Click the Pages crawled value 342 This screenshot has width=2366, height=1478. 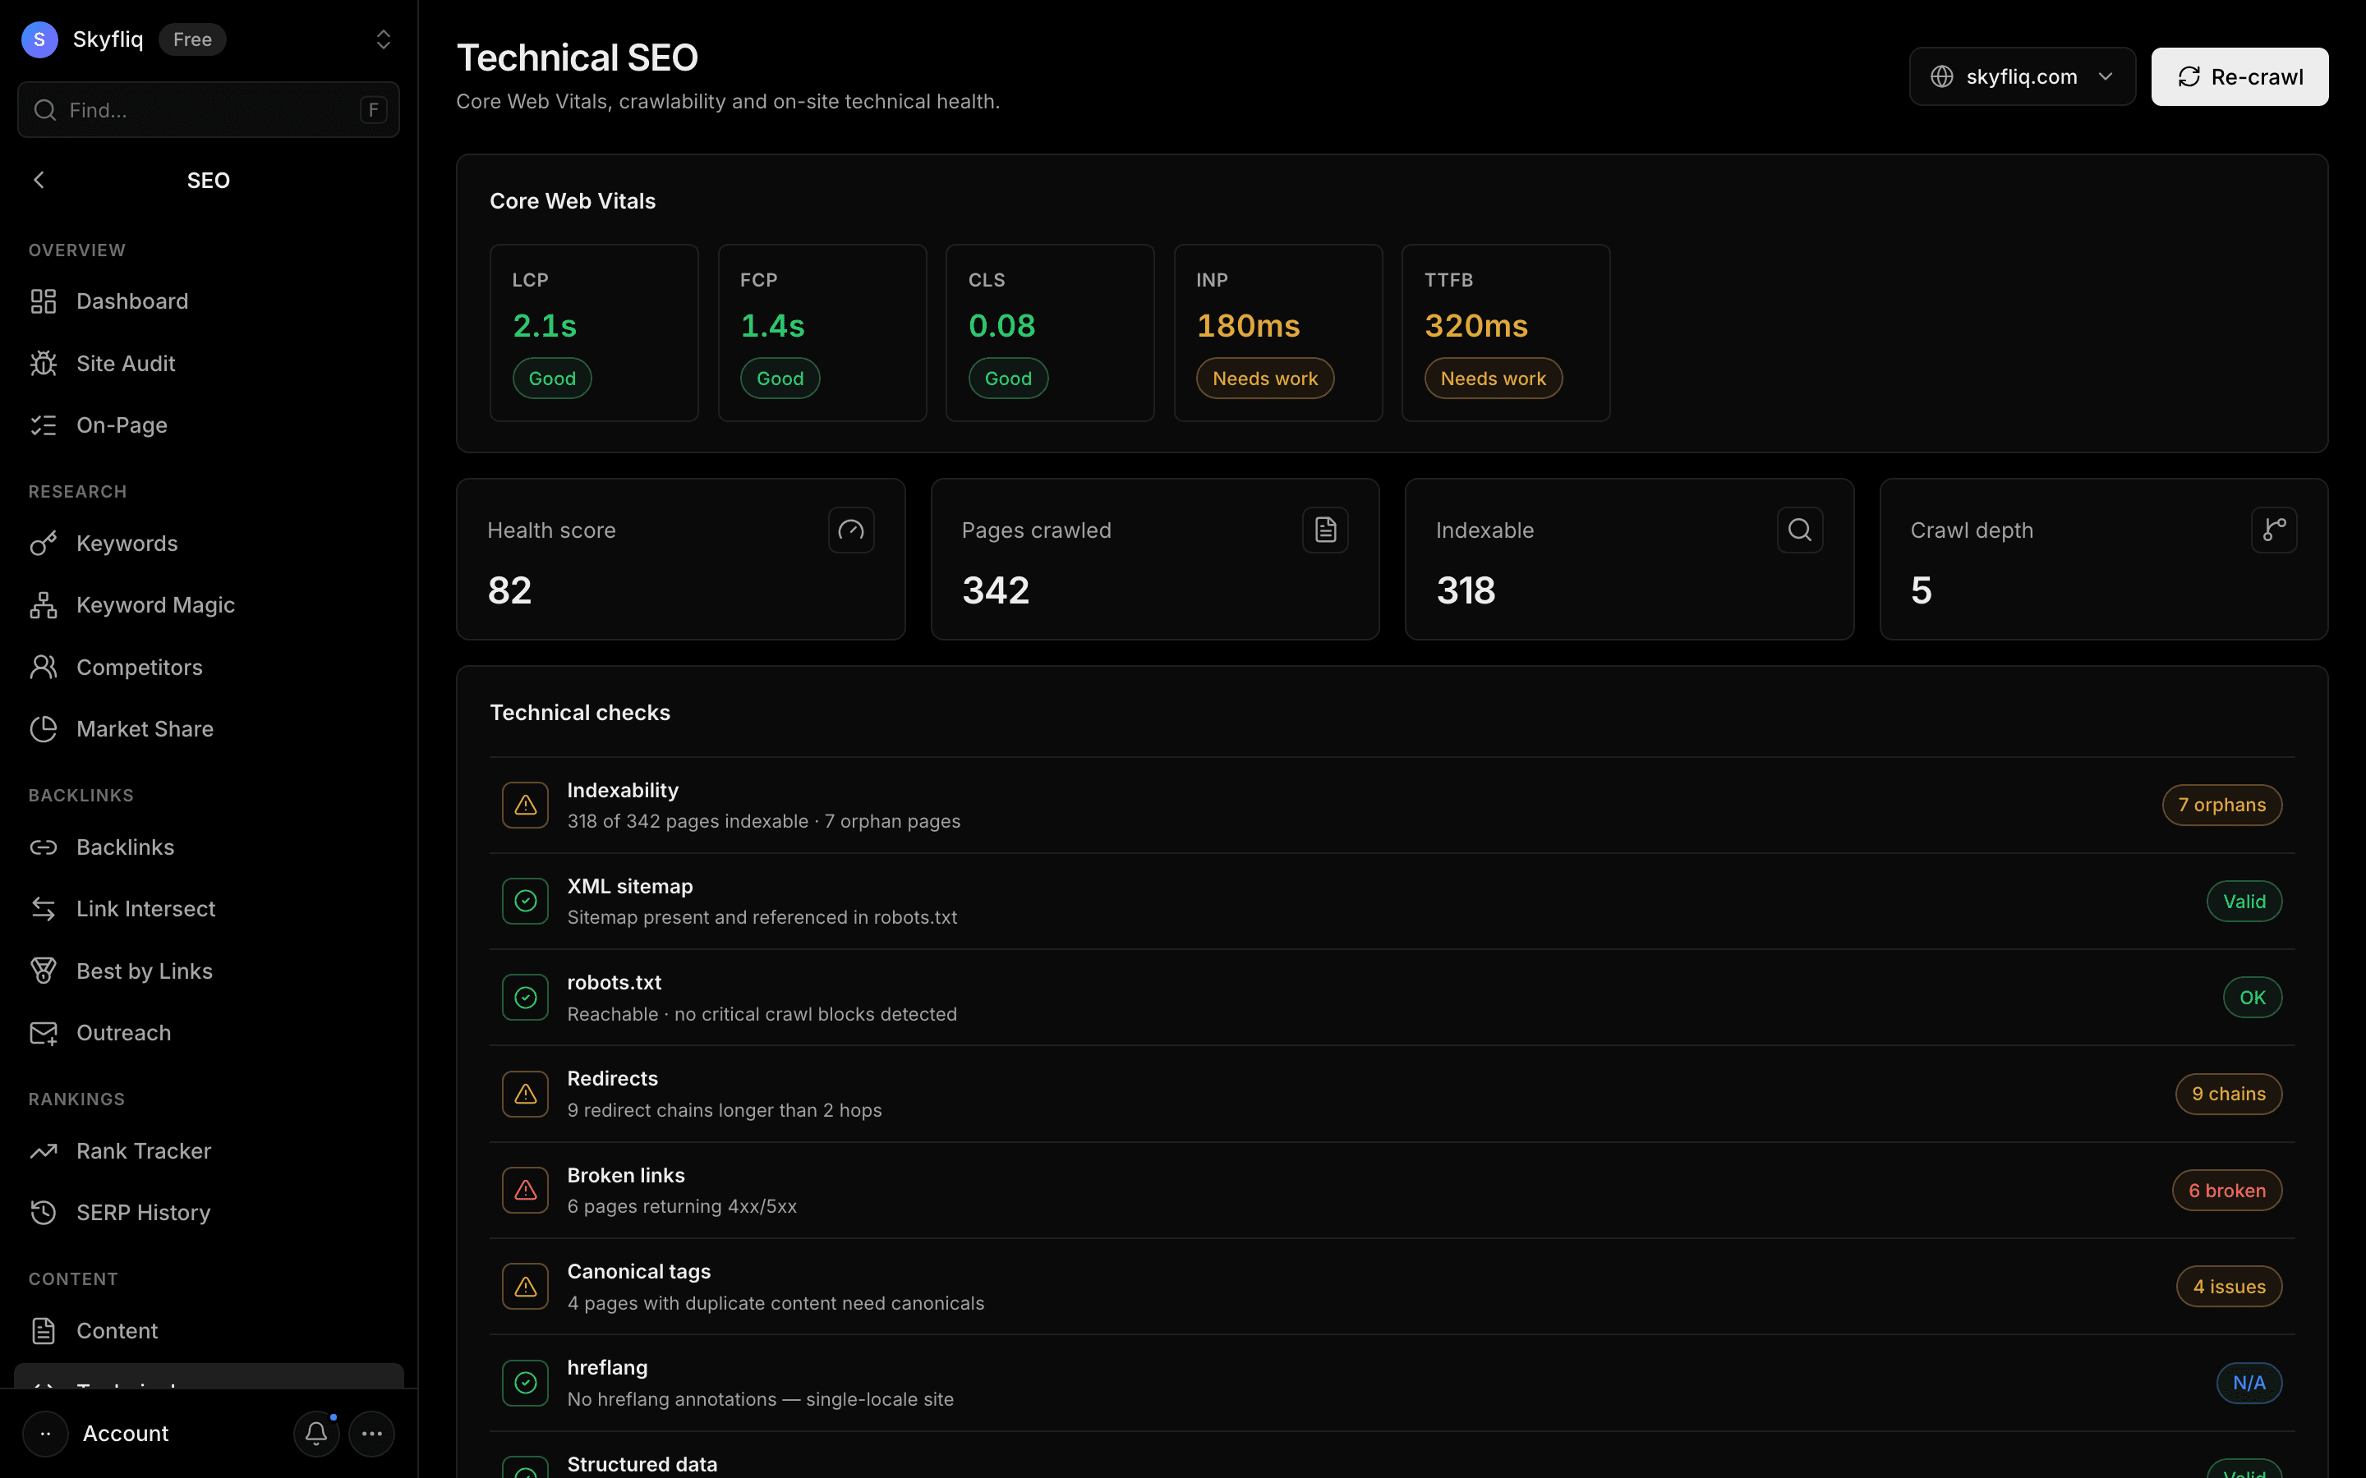coord(996,590)
